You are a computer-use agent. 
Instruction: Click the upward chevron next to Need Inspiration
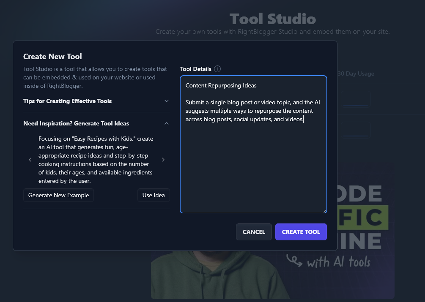167,123
